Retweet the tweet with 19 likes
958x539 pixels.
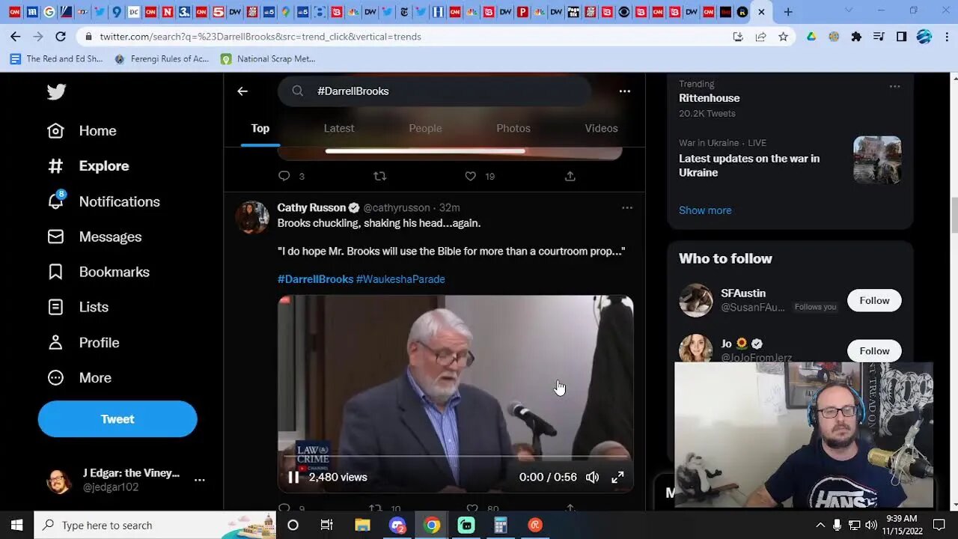point(379,176)
